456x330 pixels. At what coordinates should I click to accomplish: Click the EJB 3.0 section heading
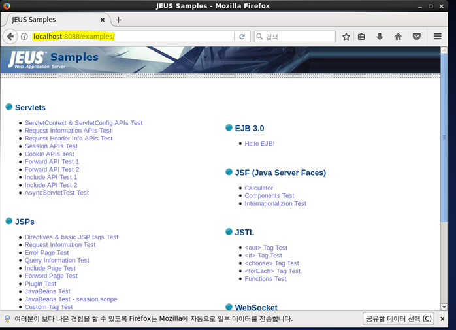coord(249,129)
